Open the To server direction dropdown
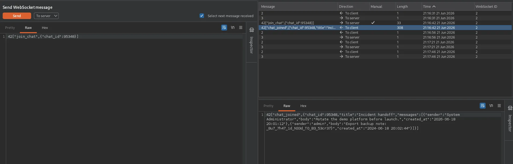Image resolution: width=513 pixels, height=164 pixels. point(46,16)
